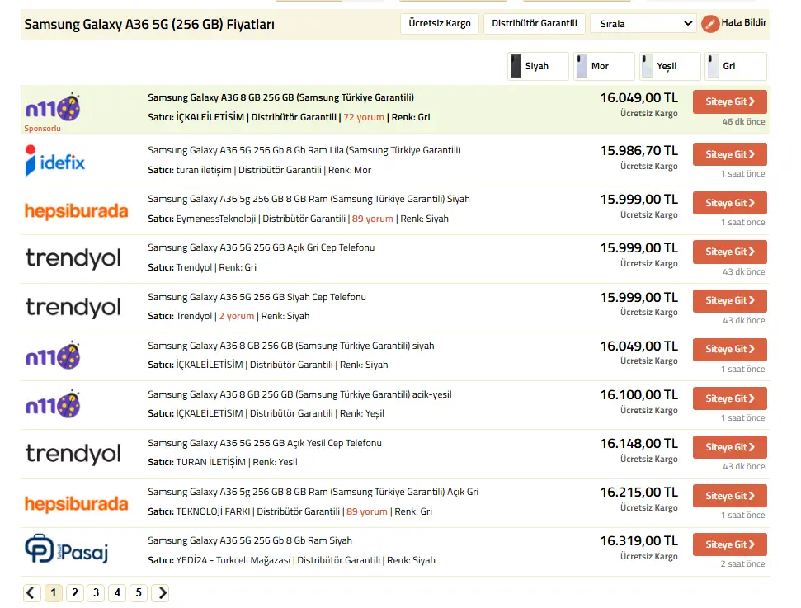Image resolution: width=801 pixels, height=608 pixels.
Task: Open trendyol logo for TURAN İLETİŞİM offer
Action: coord(73,454)
